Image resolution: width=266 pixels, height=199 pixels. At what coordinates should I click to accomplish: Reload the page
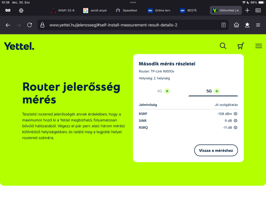click(30, 25)
